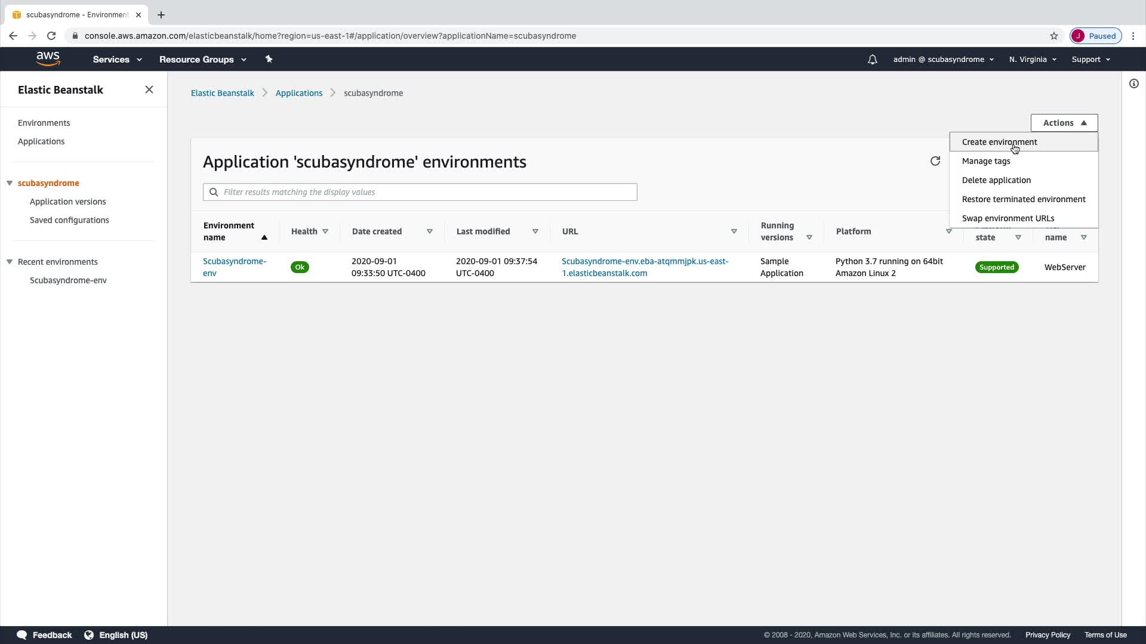Select Create environment from Actions menu
This screenshot has width=1146, height=644.
[999, 142]
